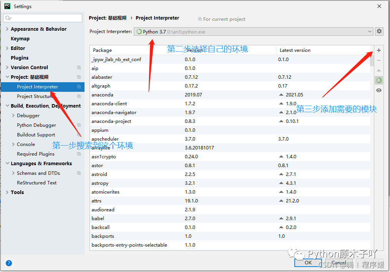Toggle the show early releases eye icon
The width and height of the screenshot is (390, 272).
click(x=379, y=90)
